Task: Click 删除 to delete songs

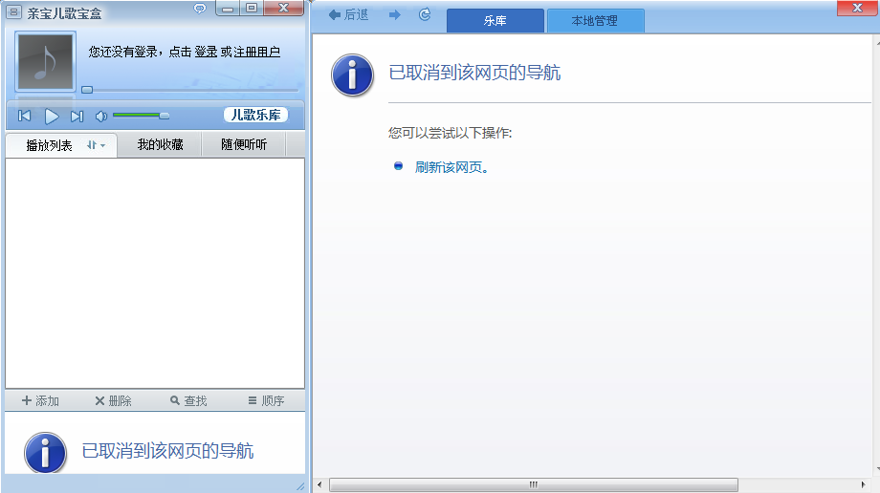Action: coord(114,400)
